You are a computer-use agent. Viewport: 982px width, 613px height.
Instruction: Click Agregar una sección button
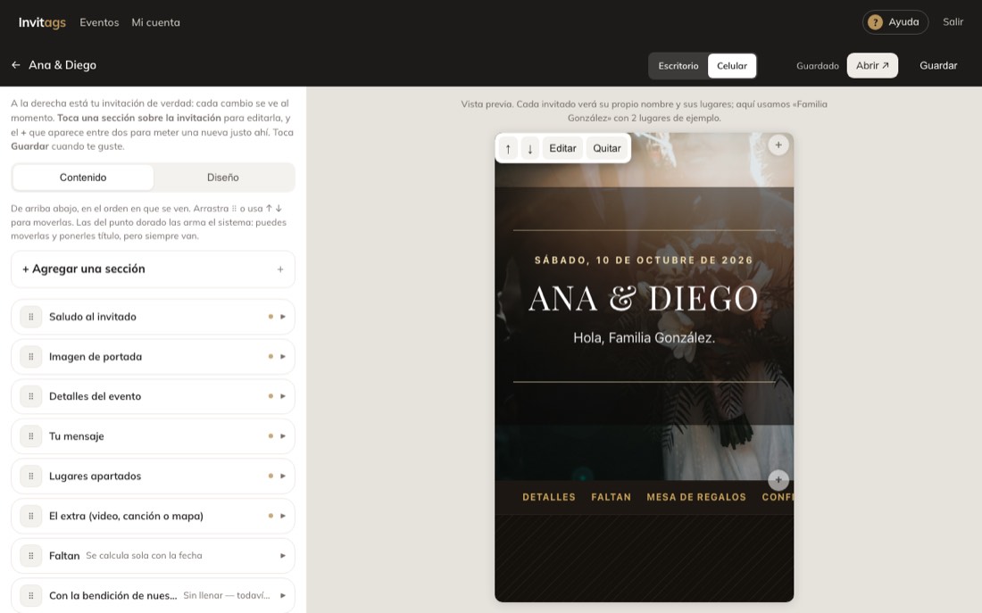coord(153,269)
